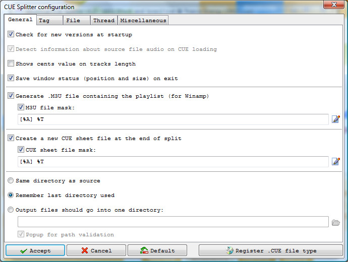The image size is (348, 262).
Task: Switch to the Tag tab
Action: (x=49, y=20)
